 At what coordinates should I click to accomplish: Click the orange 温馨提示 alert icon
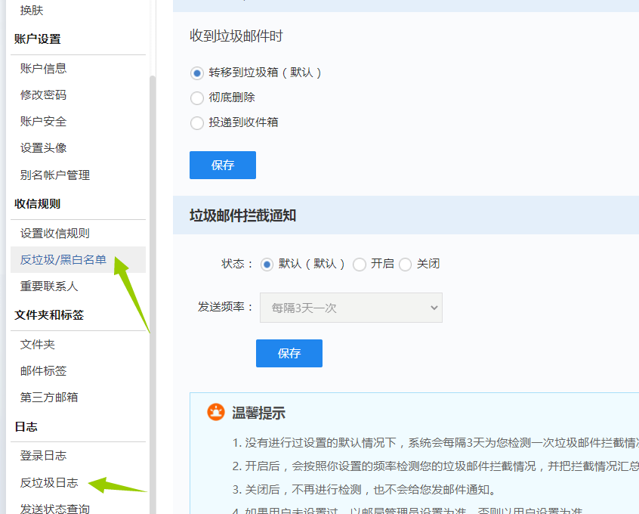[x=216, y=413]
